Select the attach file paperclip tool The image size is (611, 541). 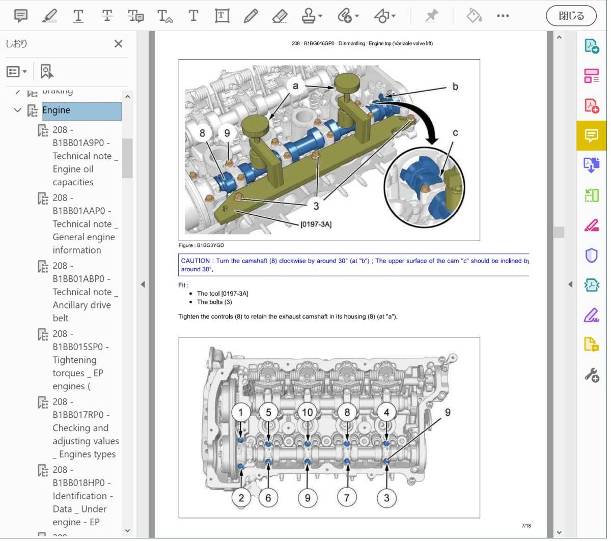click(345, 16)
